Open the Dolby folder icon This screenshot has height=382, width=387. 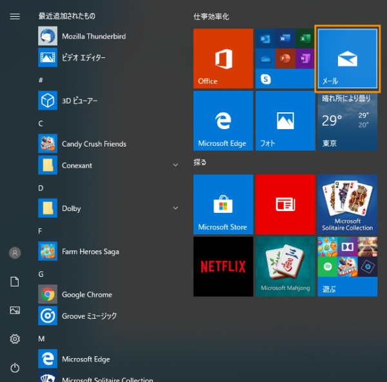click(x=48, y=208)
